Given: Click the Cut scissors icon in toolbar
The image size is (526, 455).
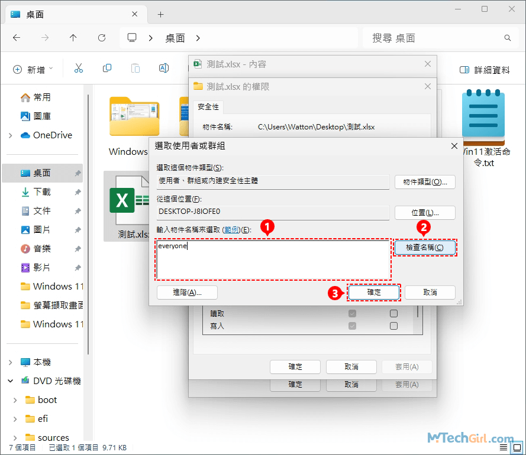Looking at the screenshot, I should pyautogui.click(x=79, y=69).
